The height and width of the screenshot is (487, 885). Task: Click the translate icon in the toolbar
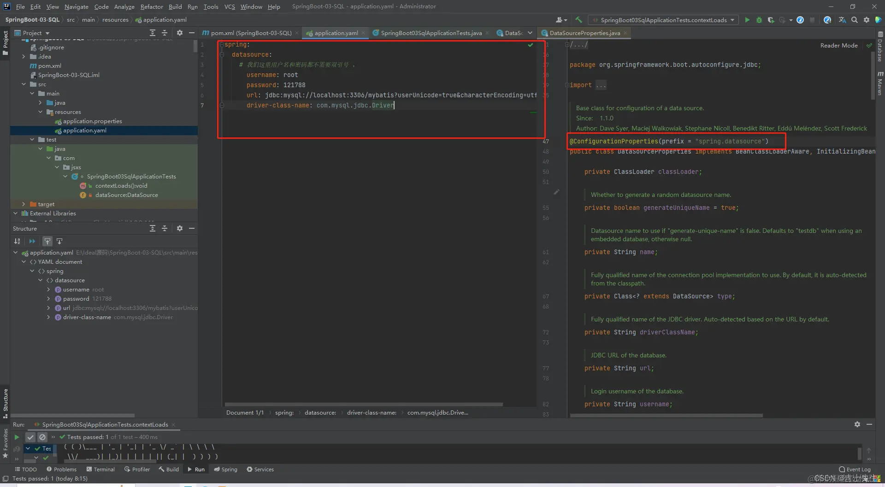(842, 20)
